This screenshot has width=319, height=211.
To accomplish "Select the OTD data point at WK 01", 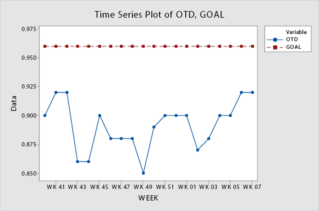I will click(187, 115).
